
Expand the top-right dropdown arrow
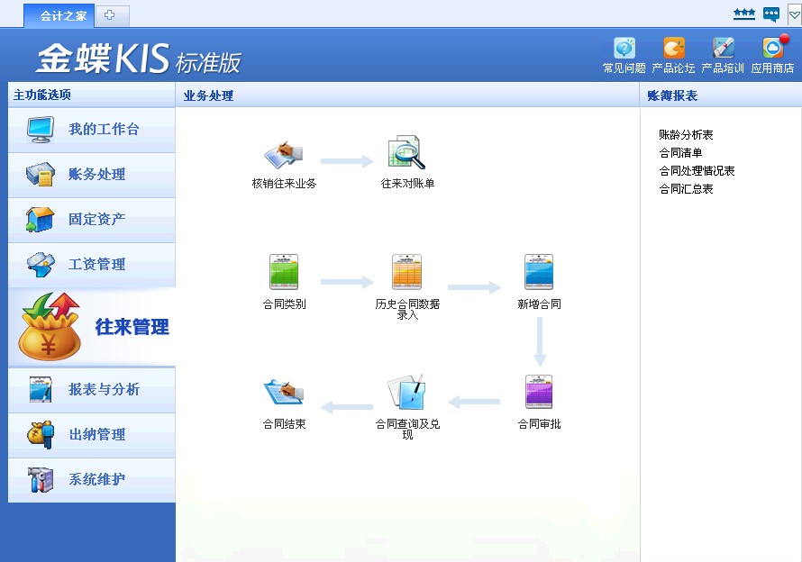coord(794,14)
